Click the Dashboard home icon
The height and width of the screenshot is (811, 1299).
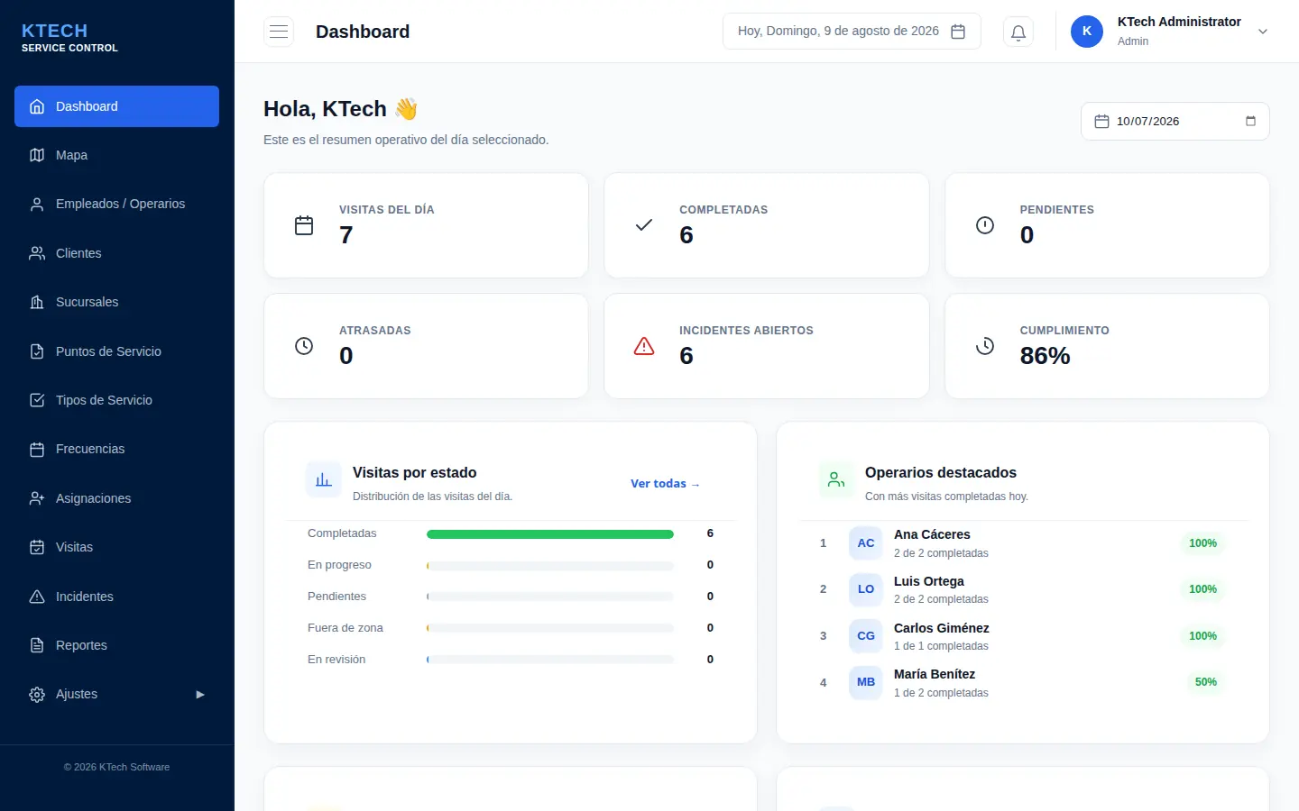tap(37, 106)
